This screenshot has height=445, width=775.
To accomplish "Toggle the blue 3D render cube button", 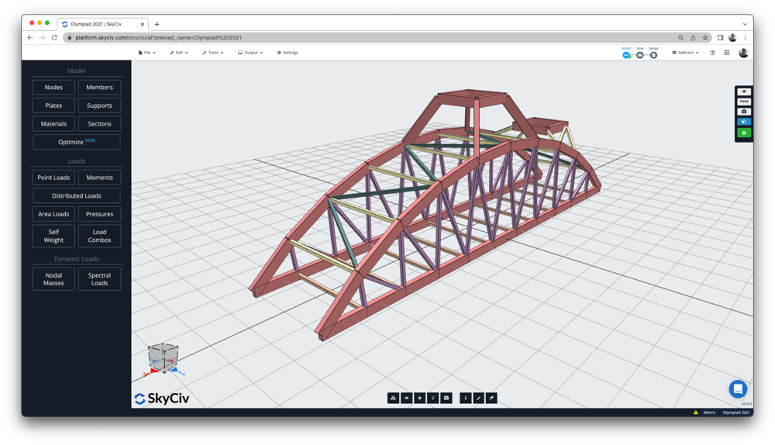I will pos(744,122).
